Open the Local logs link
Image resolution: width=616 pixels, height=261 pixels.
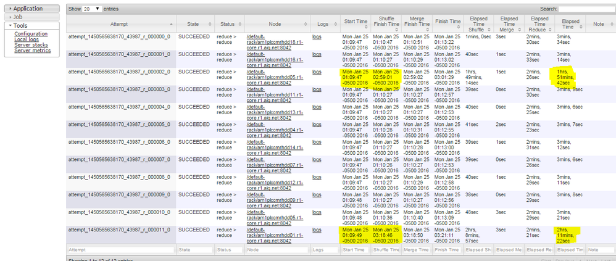point(27,39)
